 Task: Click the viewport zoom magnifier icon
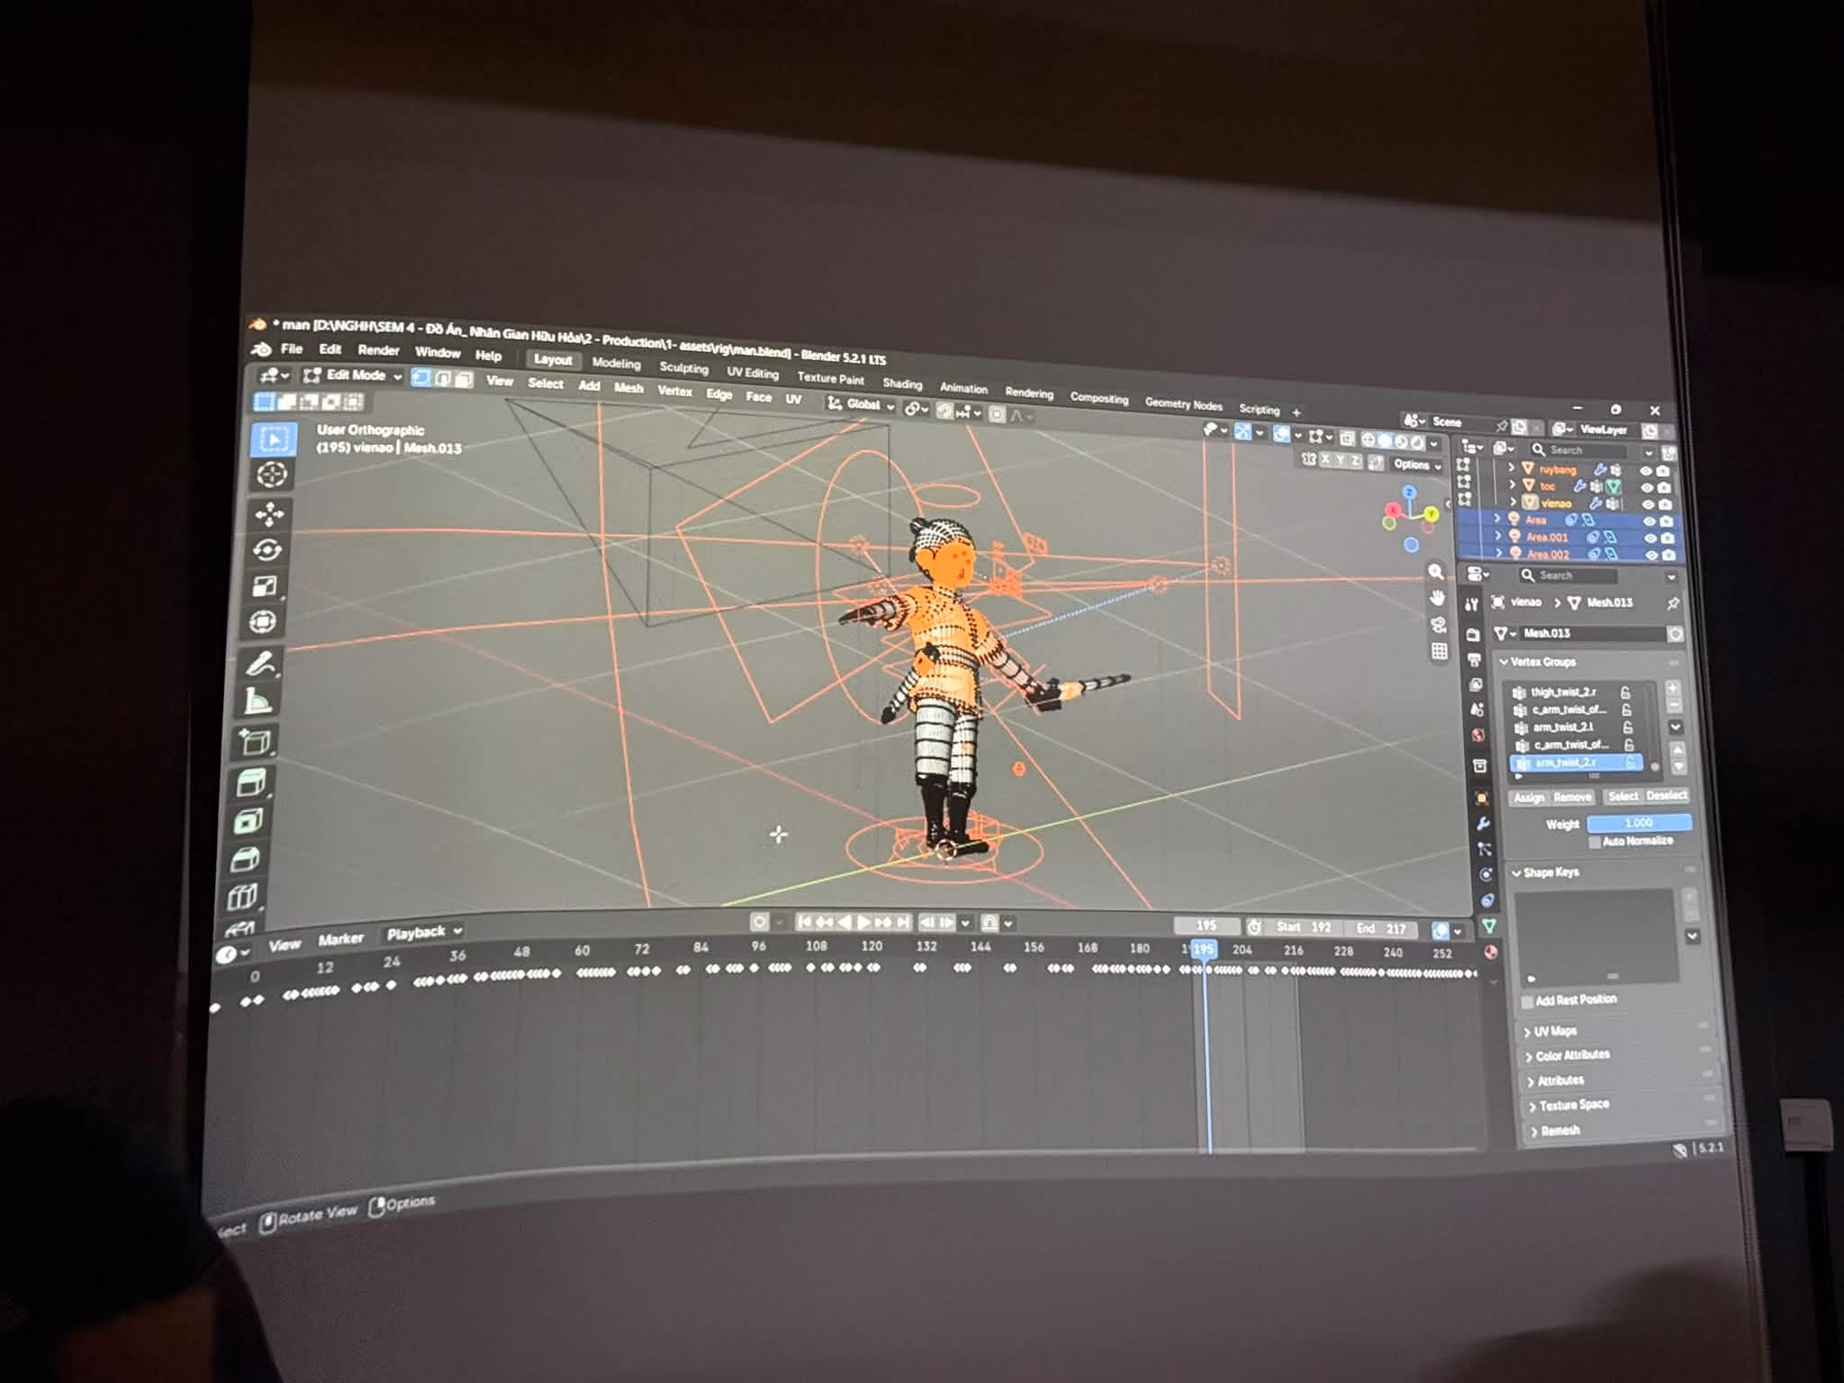[1436, 572]
